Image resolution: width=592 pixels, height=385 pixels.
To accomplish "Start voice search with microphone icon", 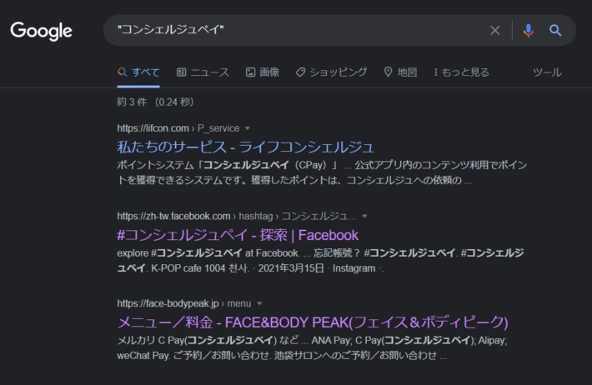I will pyautogui.click(x=528, y=30).
